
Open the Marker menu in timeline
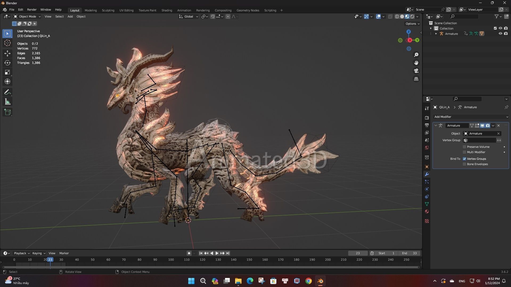(64, 253)
